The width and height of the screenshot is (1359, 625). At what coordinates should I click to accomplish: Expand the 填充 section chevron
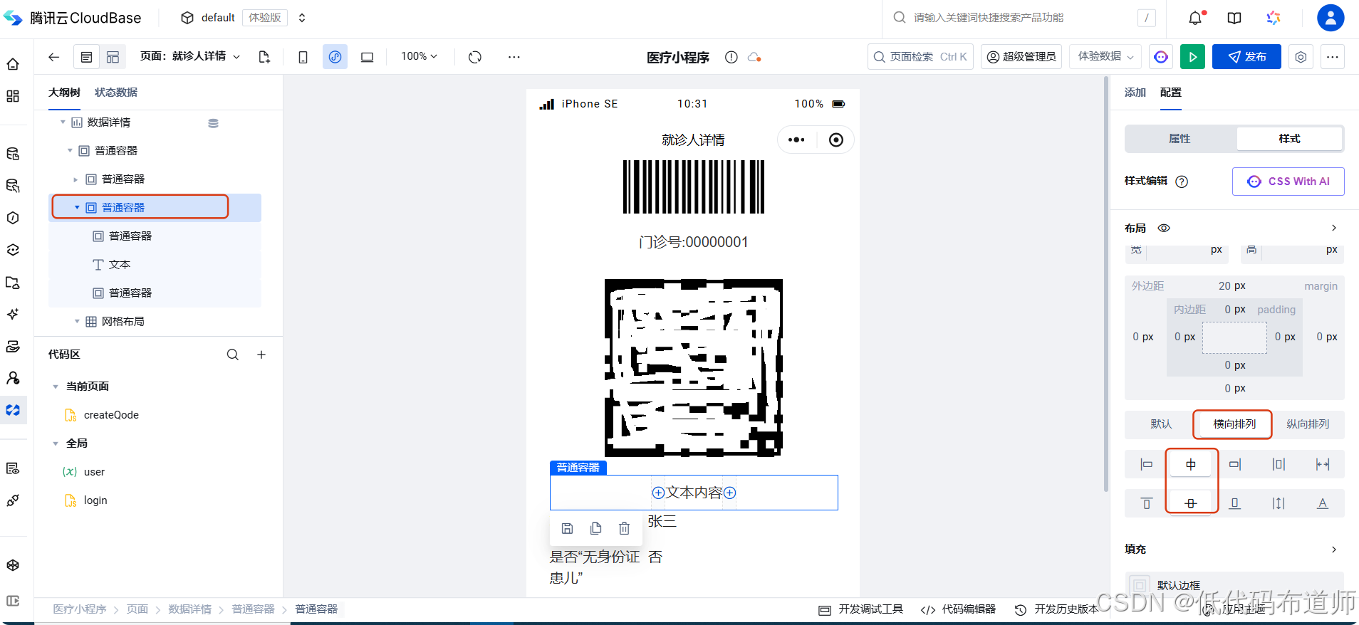(x=1334, y=550)
